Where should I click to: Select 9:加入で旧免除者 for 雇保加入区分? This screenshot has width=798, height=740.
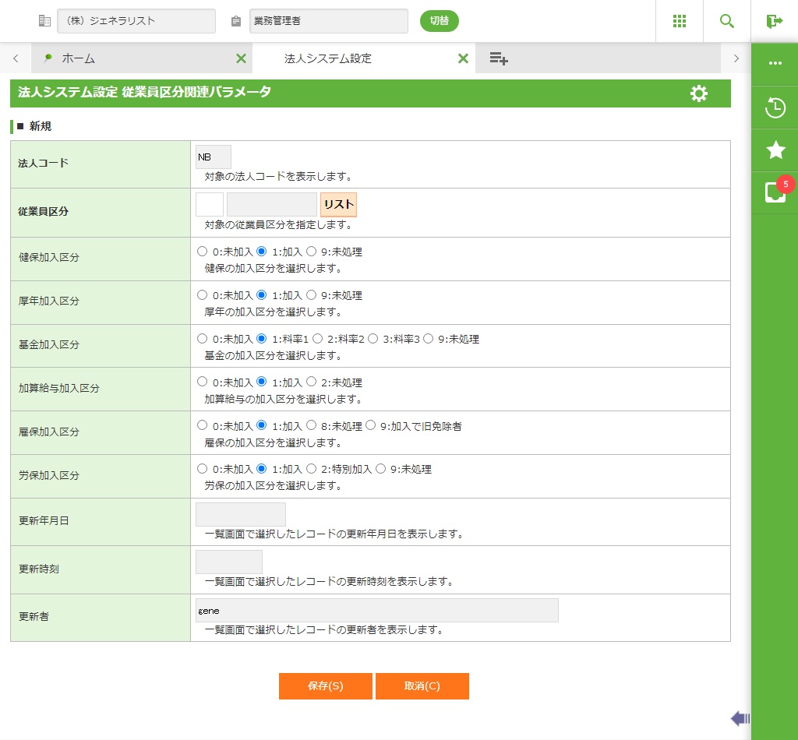pos(372,426)
